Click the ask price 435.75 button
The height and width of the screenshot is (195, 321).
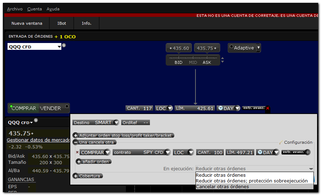tap(207, 48)
